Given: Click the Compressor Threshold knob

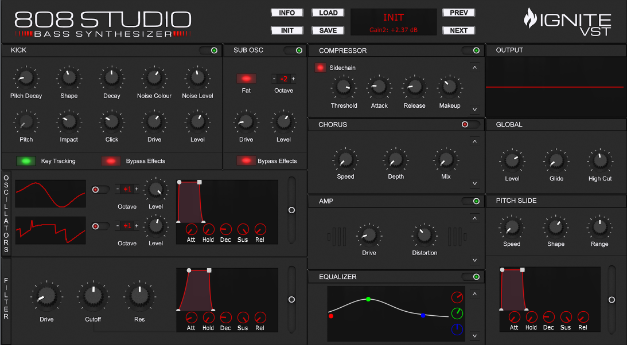Looking at the screenshot, I should tap(344, 87).
